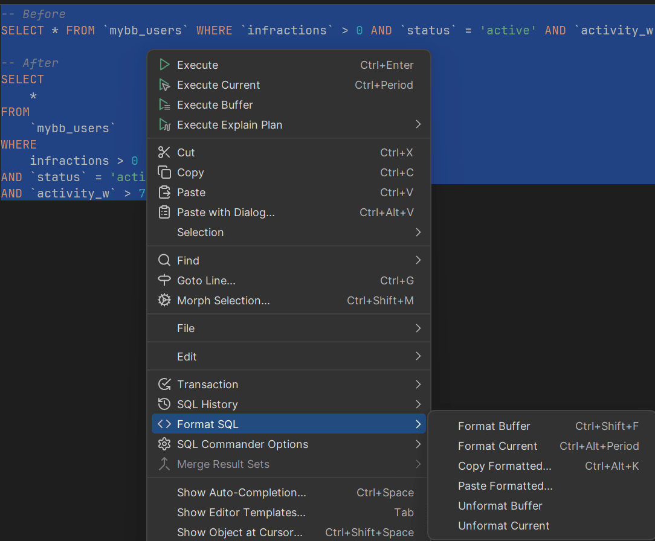Click the Execute Explain Plan icon
The height and width of the screenshot is (541, 655).
pyautogui.click(x=164, y=125)
